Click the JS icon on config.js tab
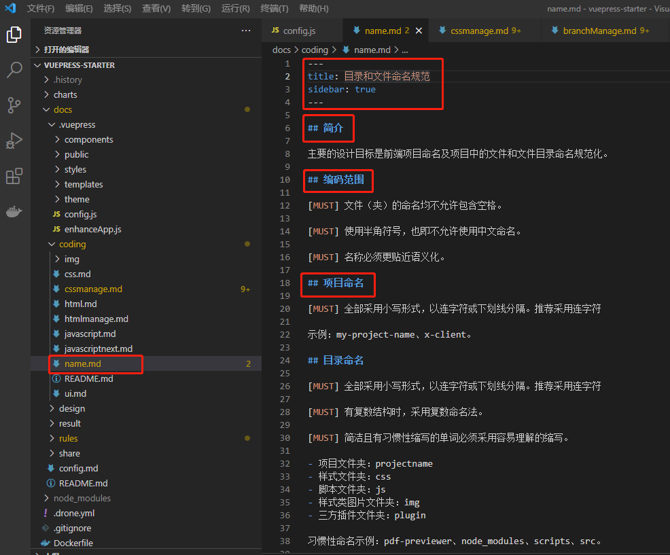 pyautogui.click(x=276, y=31)
